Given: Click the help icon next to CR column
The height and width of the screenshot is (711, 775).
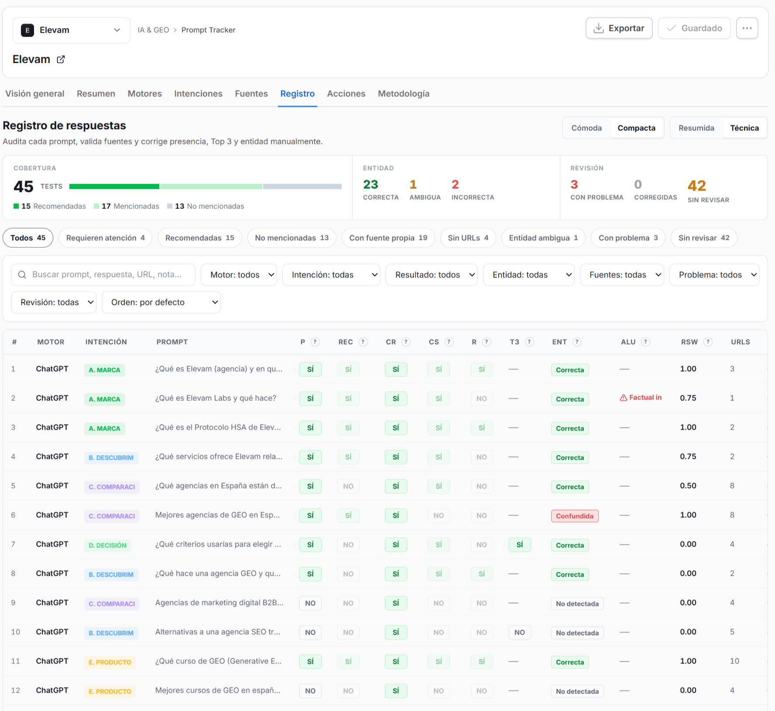Looking at the screenshot, I should click(x=406, y=342).
